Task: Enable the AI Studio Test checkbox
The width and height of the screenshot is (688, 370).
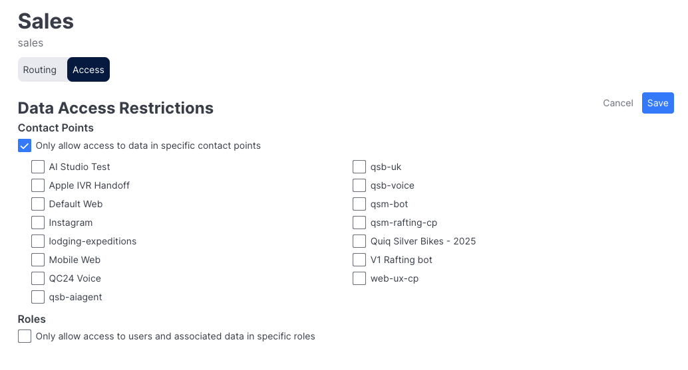Action: (38, 167)
